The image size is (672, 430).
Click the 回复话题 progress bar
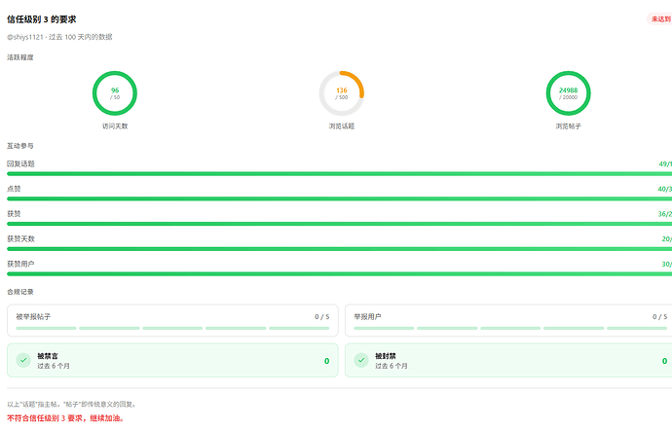coord(340,174)
